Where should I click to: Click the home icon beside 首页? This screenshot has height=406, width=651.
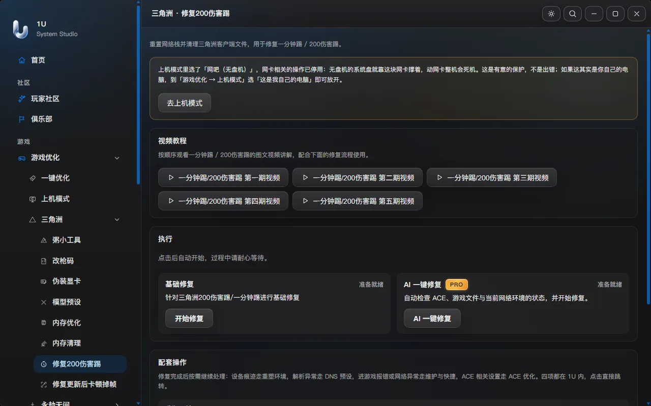(22, 60)
